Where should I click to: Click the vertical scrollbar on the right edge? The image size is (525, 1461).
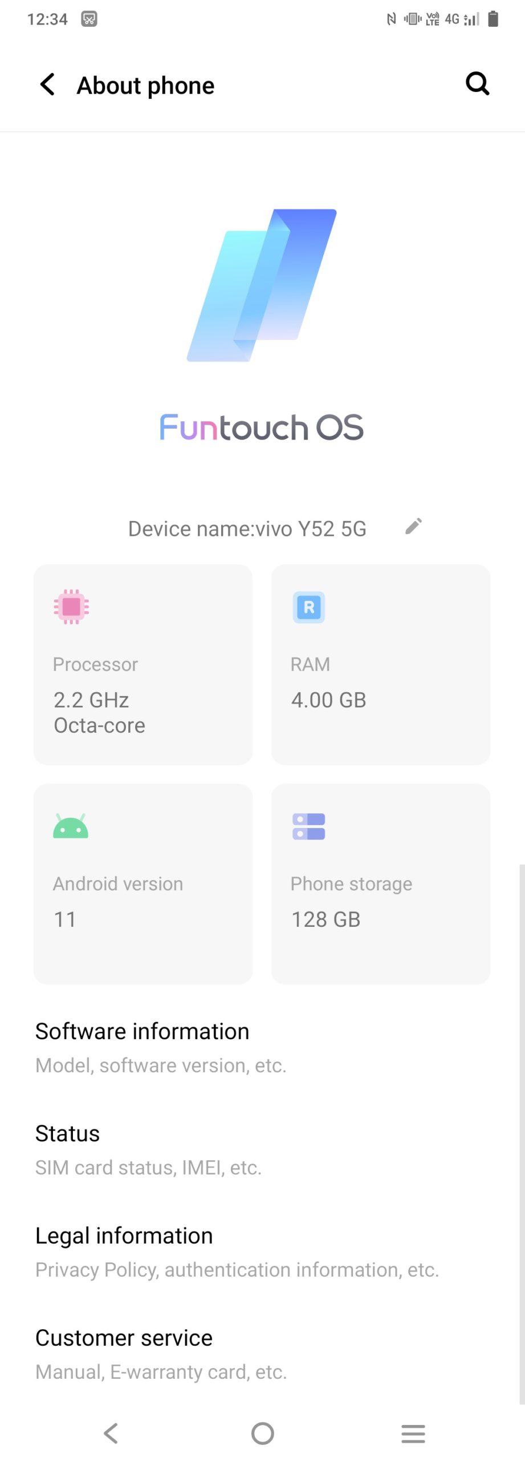click(x=522, y=1133)
